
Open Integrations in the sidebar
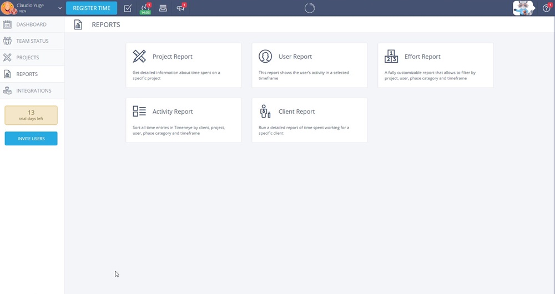(x=33, y=91)
